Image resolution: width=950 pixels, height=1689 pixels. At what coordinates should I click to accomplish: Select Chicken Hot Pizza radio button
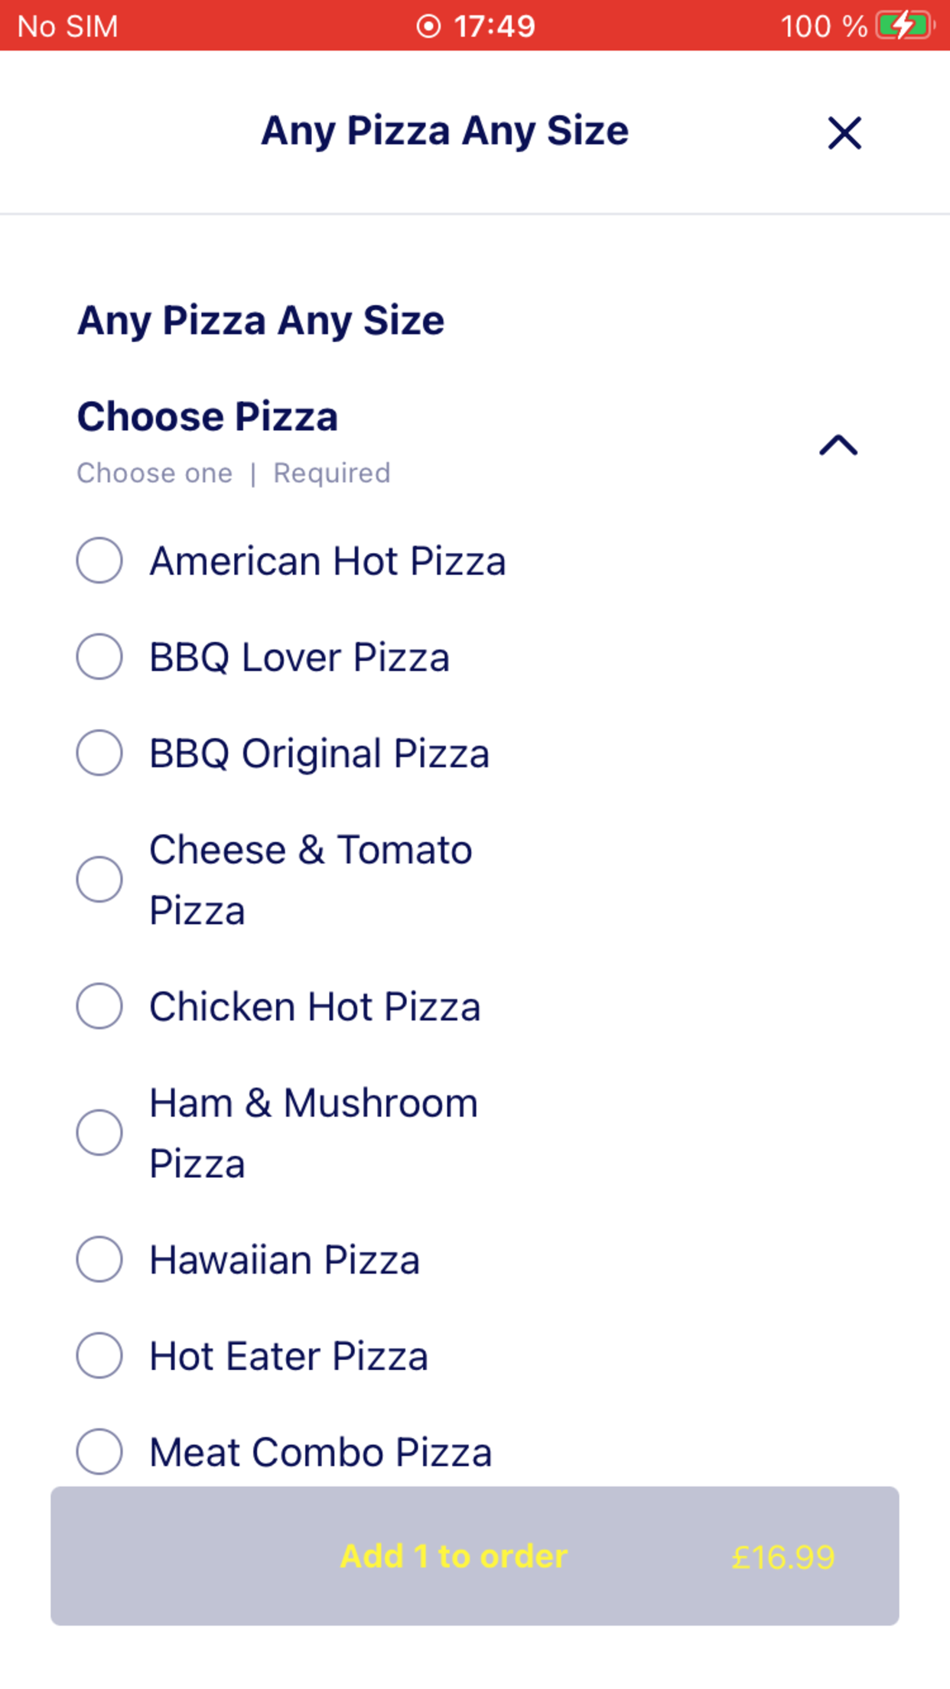tap(99, 1006)
